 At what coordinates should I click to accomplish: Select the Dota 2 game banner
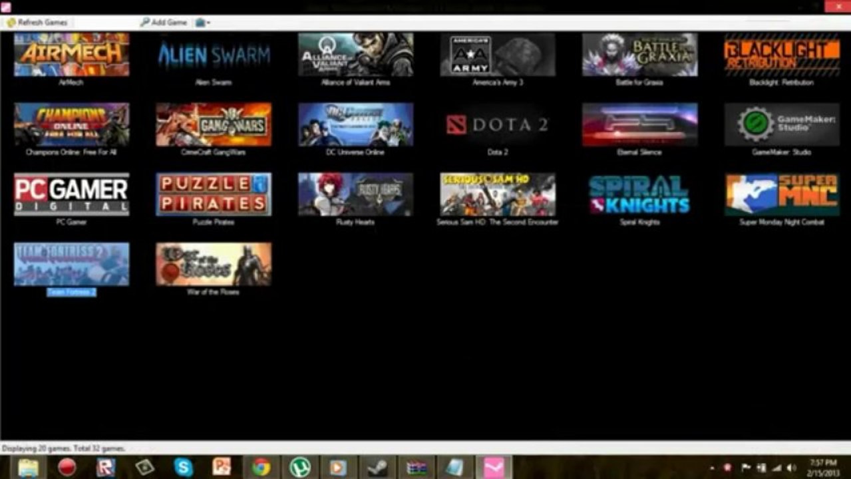click(498, 124)
